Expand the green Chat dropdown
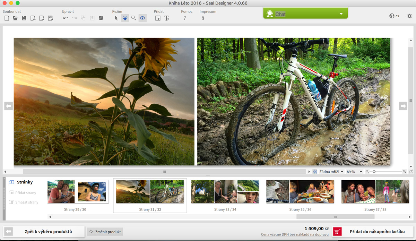Screen dimensions: 416x241 pyautogui.click(x=341, y=14)
